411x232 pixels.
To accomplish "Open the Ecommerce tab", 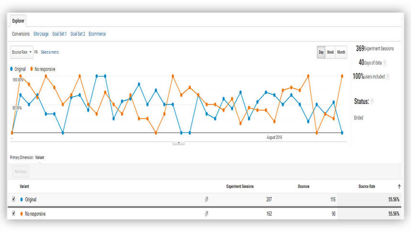I will (x=97, y=34).
